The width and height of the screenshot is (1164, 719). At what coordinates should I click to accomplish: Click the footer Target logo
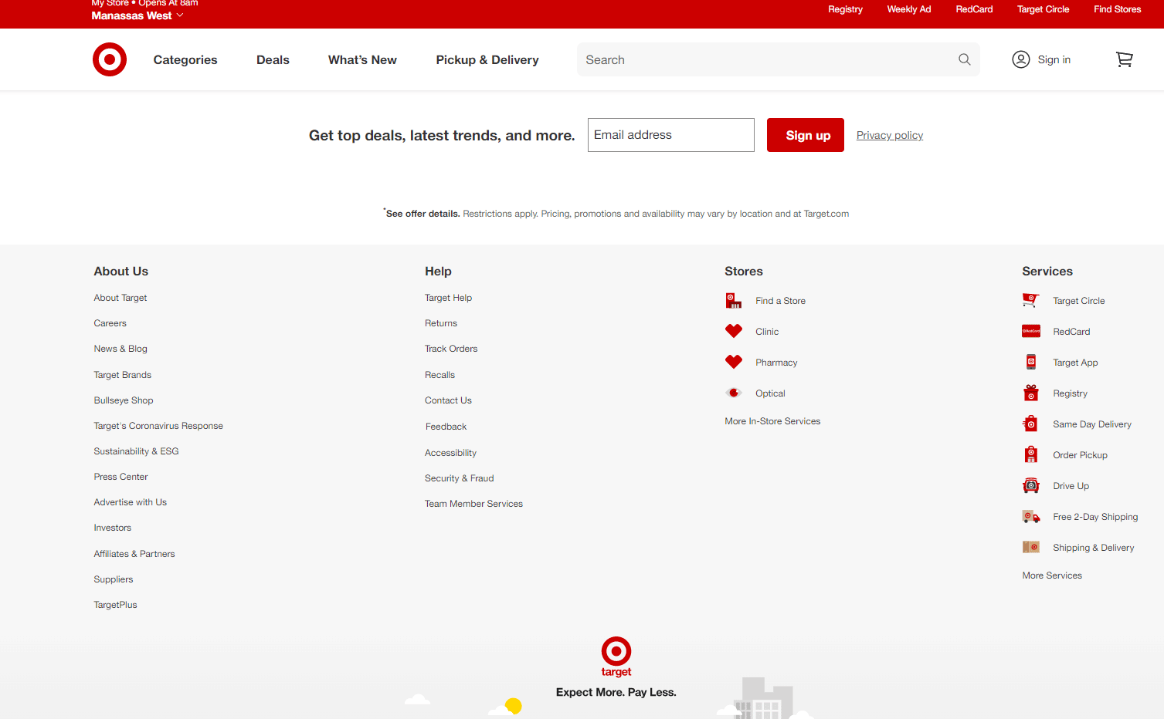(x=616, y=657)
